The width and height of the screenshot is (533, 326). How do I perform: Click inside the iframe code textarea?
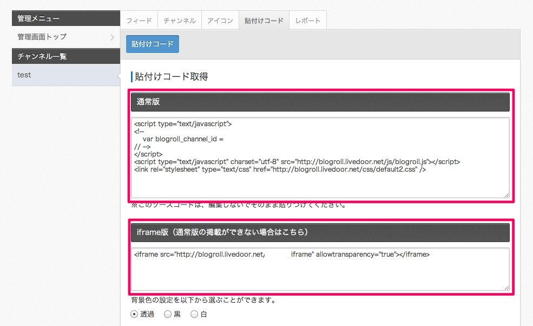pyautogui.click(x=320, y=269)
